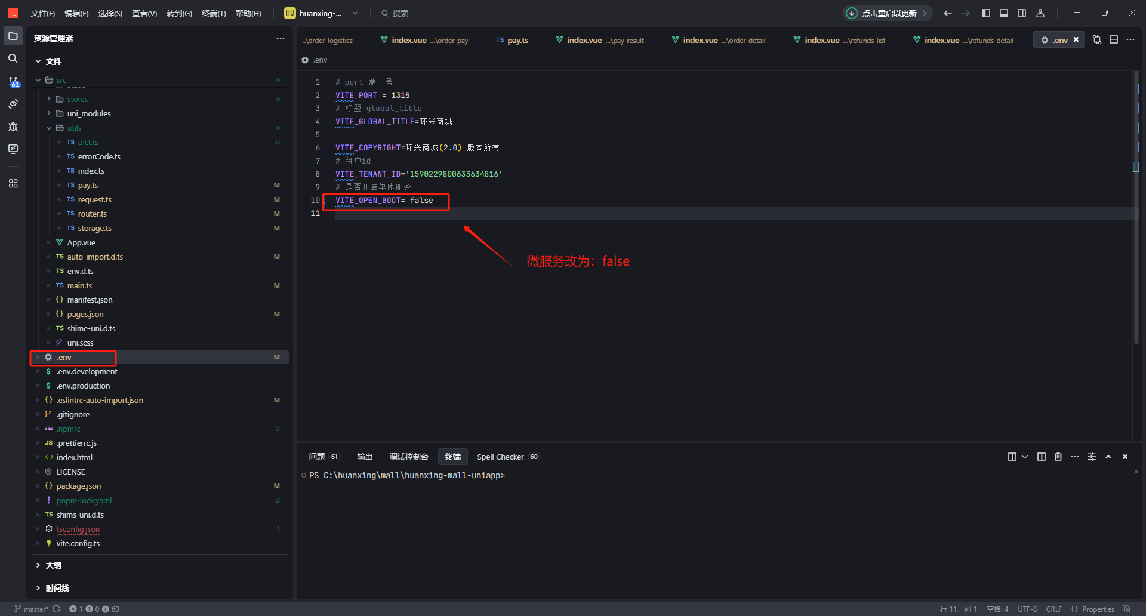Click the notifications bell in status bar
Viewport: 1146px width, 616px height.
(x=1127, y=609)
